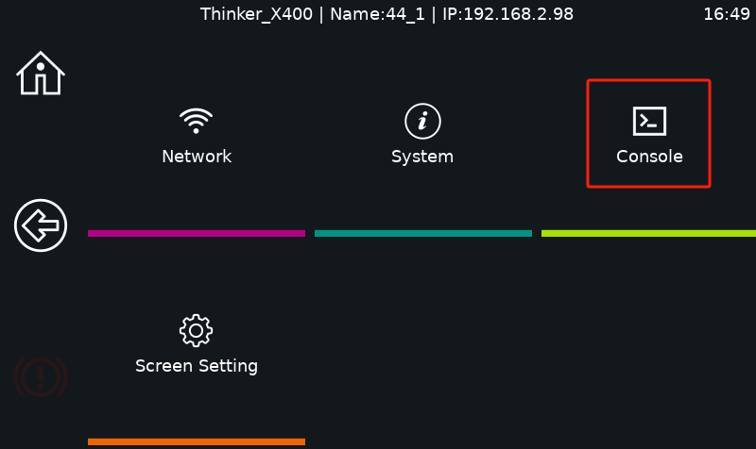This screenshot has height=449, width=756.
Task: Go to the home screen icon
Action: point(41,74)
